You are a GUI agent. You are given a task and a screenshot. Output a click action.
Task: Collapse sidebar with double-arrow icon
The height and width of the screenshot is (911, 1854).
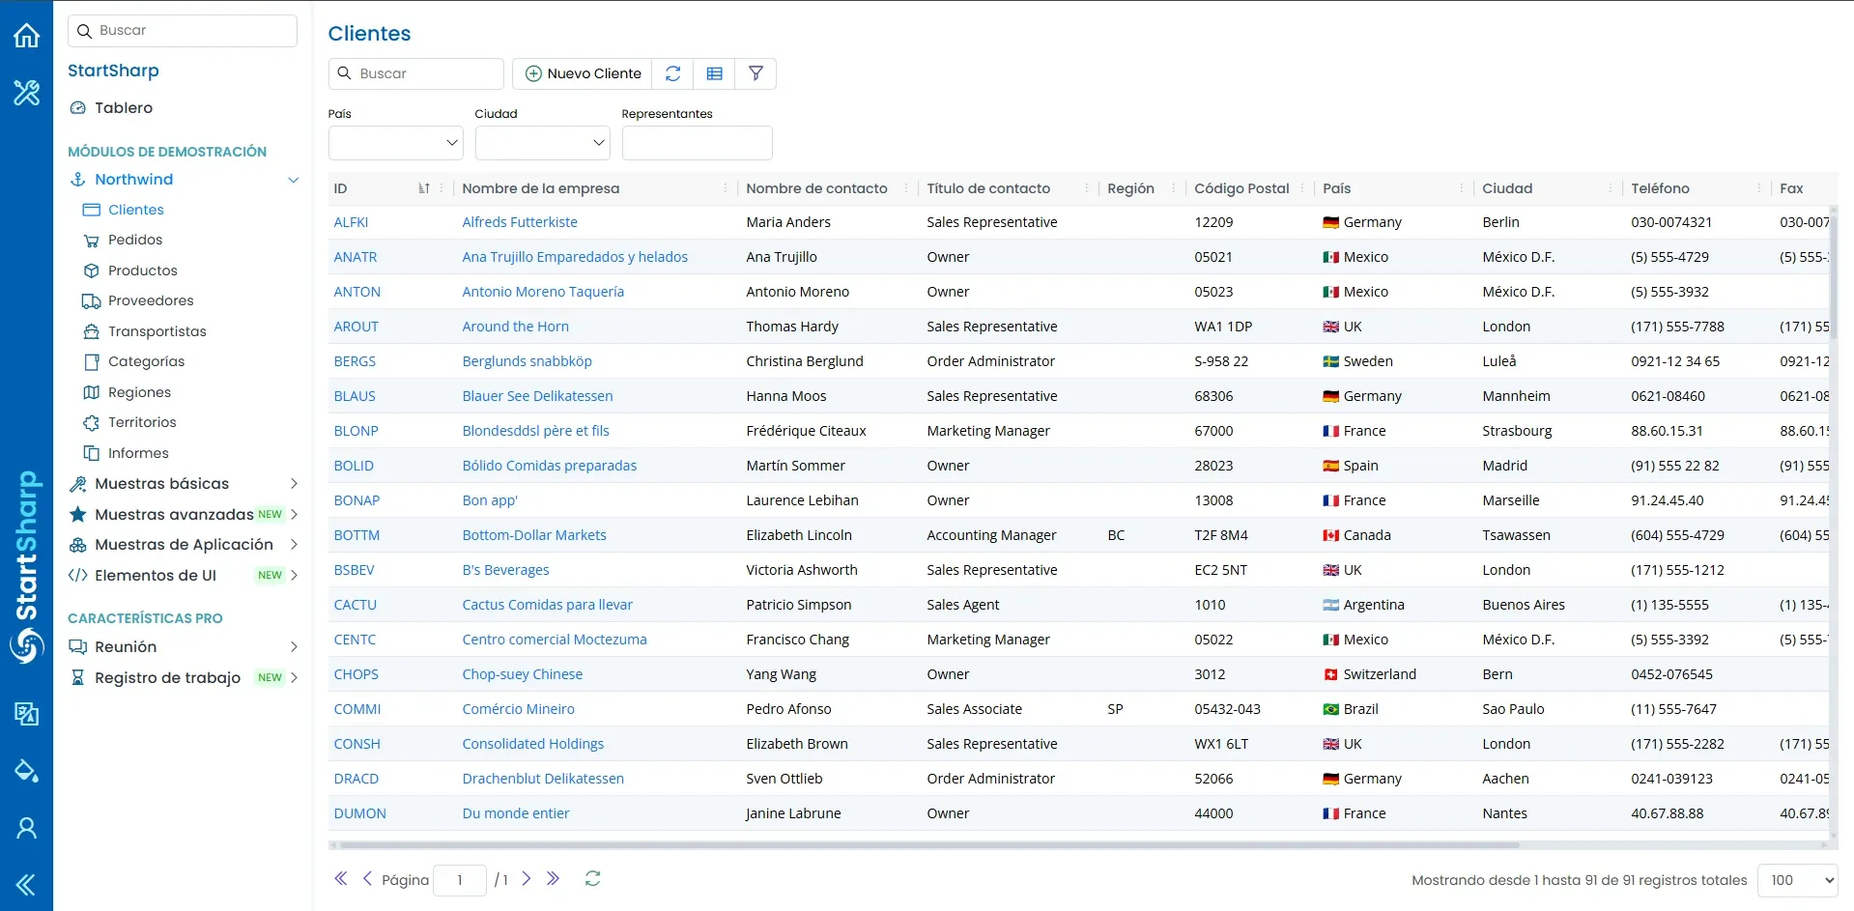[26, 885]
